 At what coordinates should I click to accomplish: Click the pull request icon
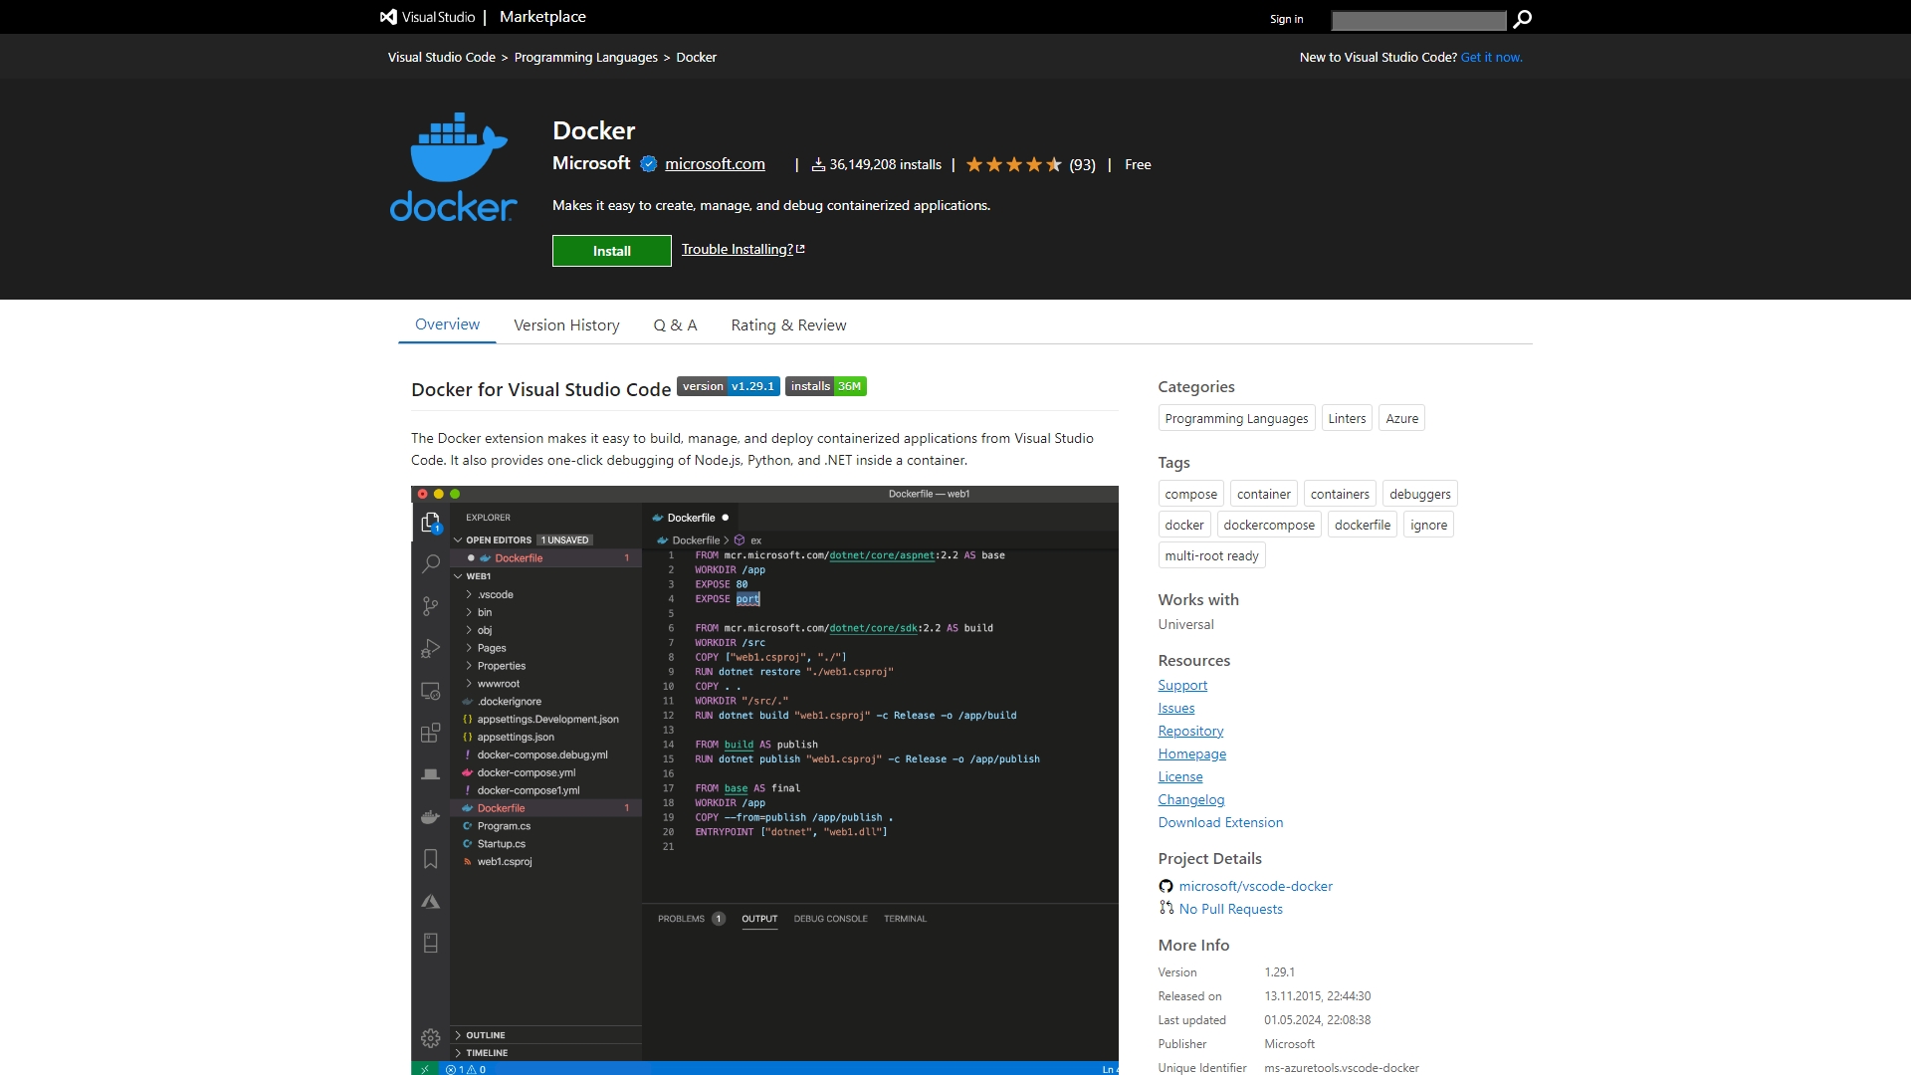[x=1166, y=908]
